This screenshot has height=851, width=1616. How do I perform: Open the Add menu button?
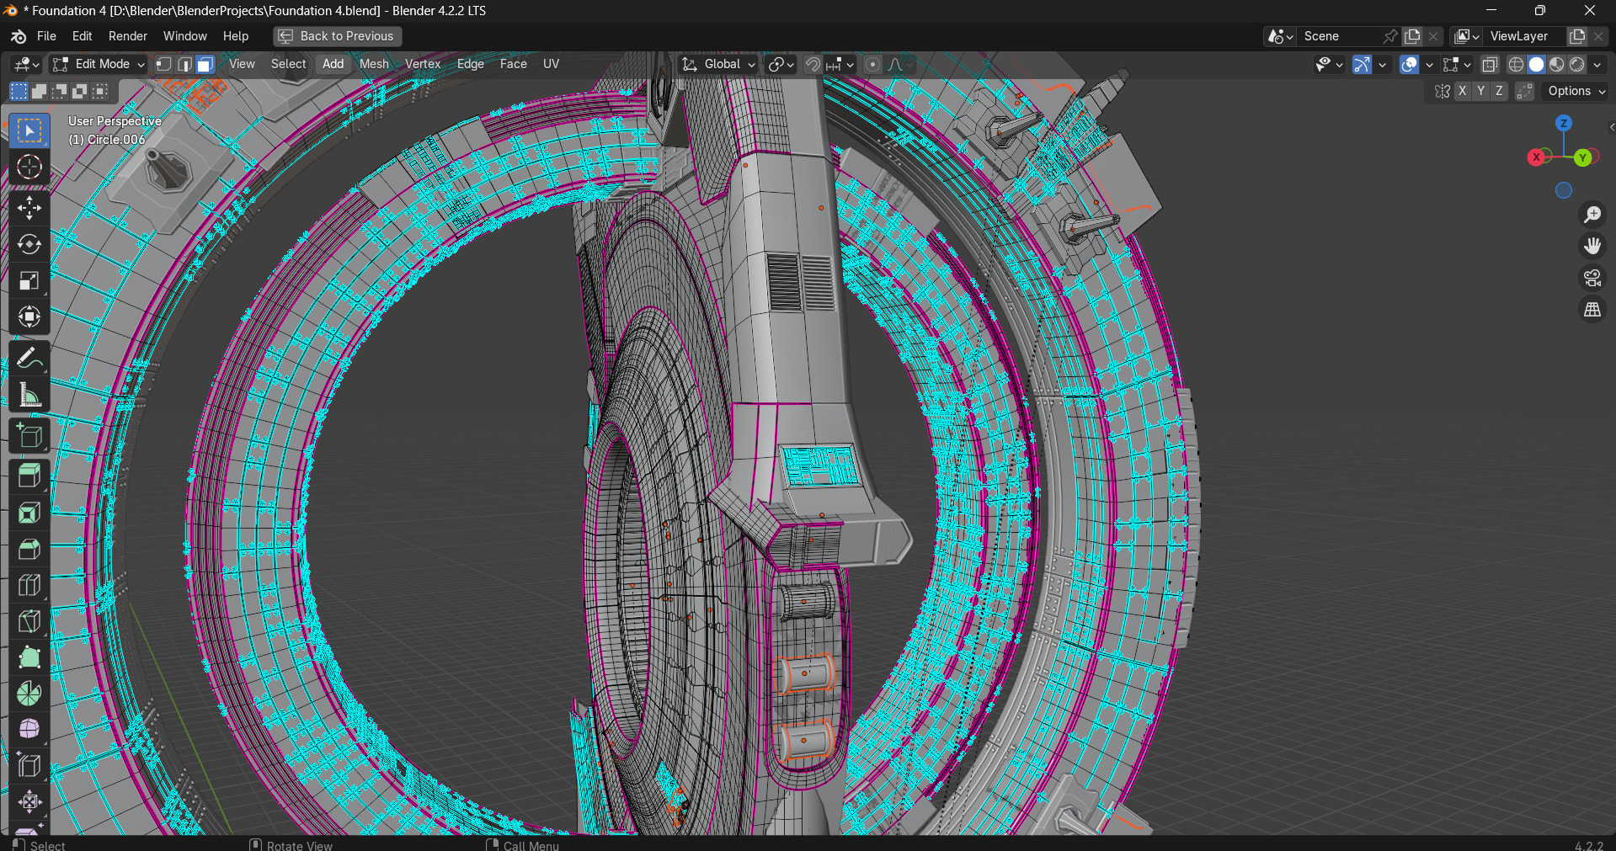(x=333, y=64)
